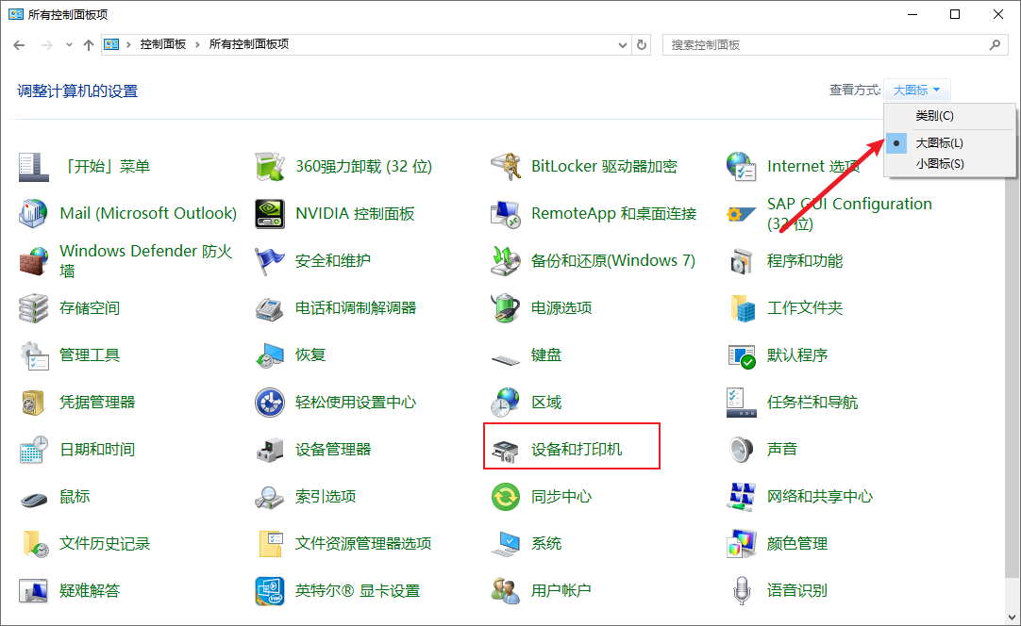
Task: Click the BitLocker 驱动器加密 icon
Action: coord(506,167)
